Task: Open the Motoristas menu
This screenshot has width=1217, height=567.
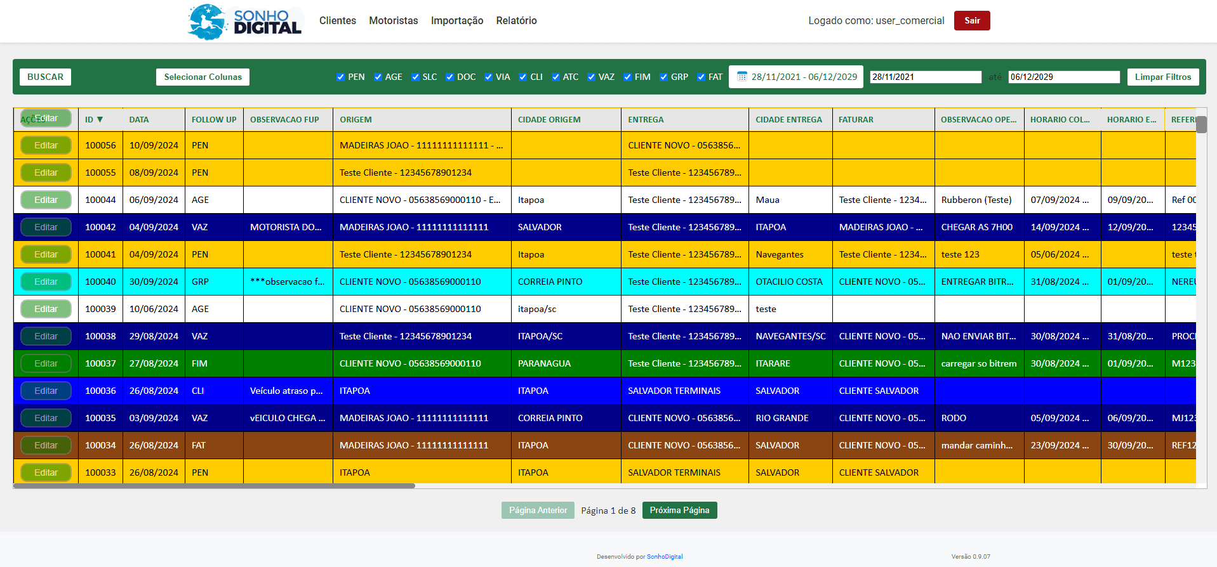Action: click(394, 21)
